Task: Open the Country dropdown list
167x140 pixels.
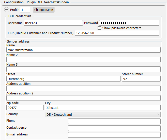Action: coord(103,114)
